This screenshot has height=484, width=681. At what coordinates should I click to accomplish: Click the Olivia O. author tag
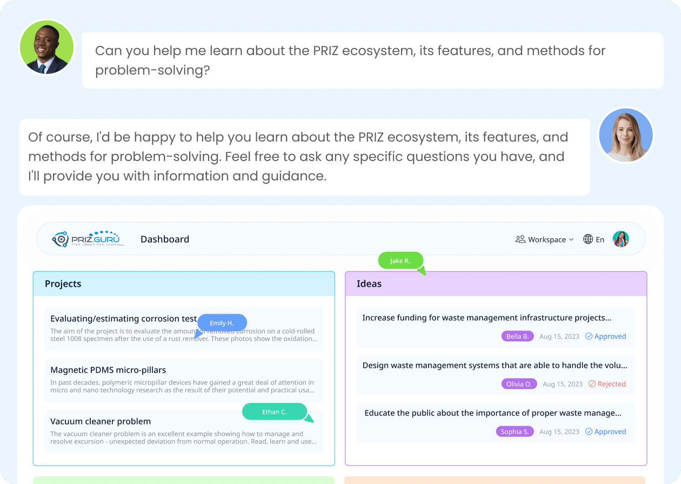519,384
